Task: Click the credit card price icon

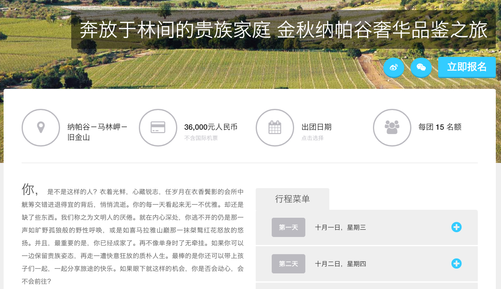Action: tap(158, 128)
